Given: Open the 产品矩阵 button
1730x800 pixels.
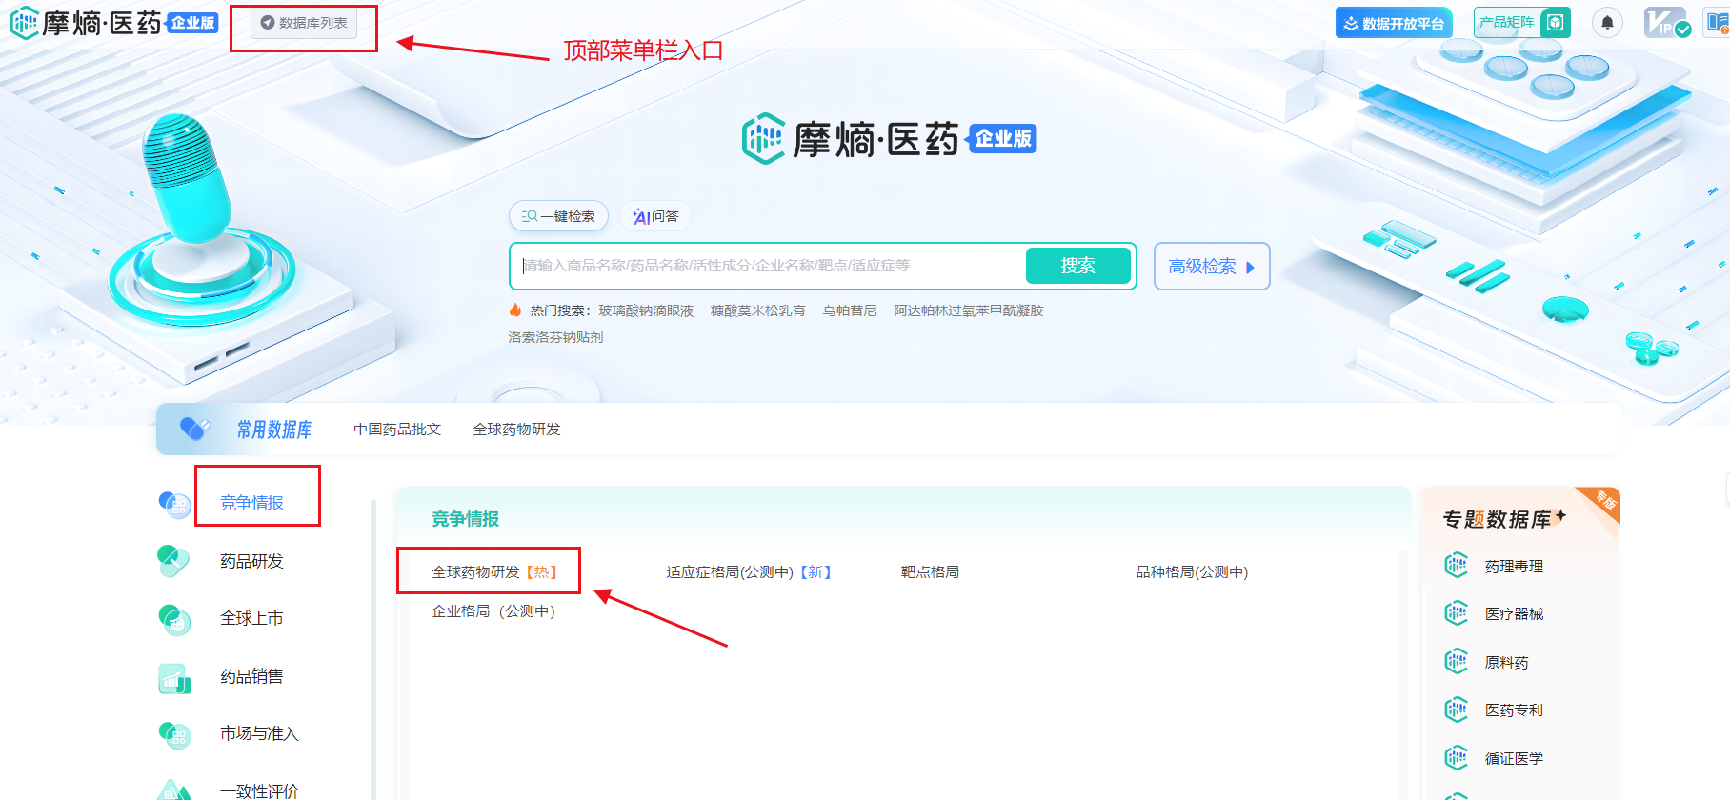Looking at the screenshot, I should (1521, 22).
